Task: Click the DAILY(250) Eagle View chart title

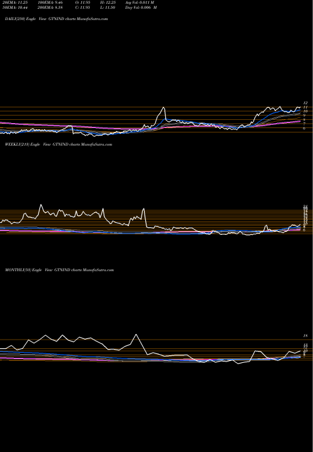Action: 56,19
